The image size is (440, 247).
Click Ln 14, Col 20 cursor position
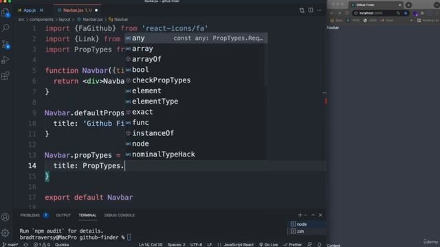(151, 244)
